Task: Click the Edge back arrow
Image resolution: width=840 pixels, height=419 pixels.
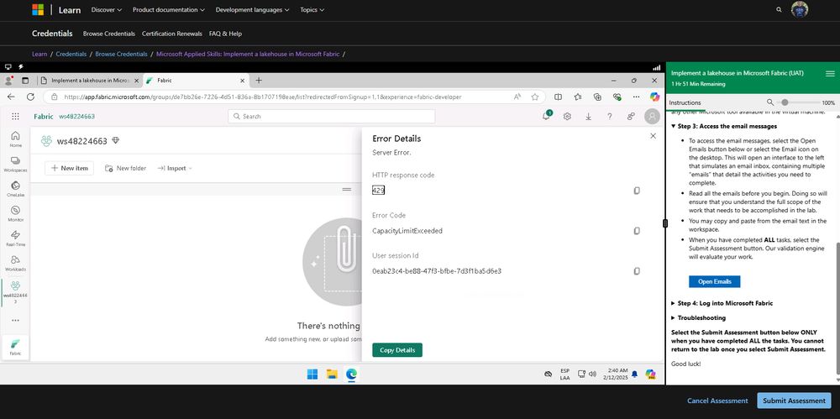Action: (x=11, y=97)
